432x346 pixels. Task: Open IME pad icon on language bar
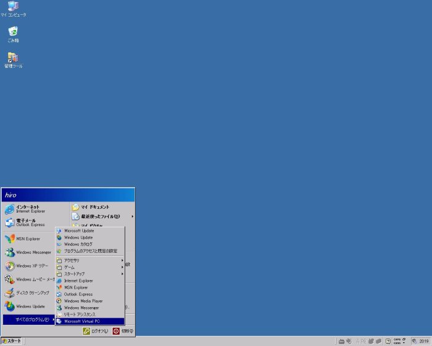coord(371,341)
